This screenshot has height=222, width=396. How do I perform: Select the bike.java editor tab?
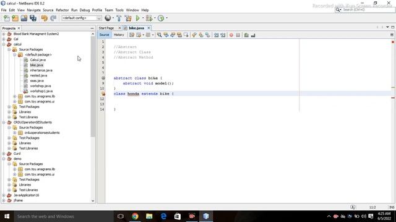tap(136, 28)
